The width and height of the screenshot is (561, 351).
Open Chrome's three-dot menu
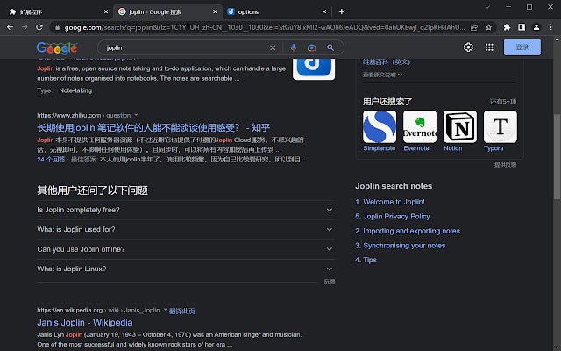pyautogui.click(x=551, y=27)
